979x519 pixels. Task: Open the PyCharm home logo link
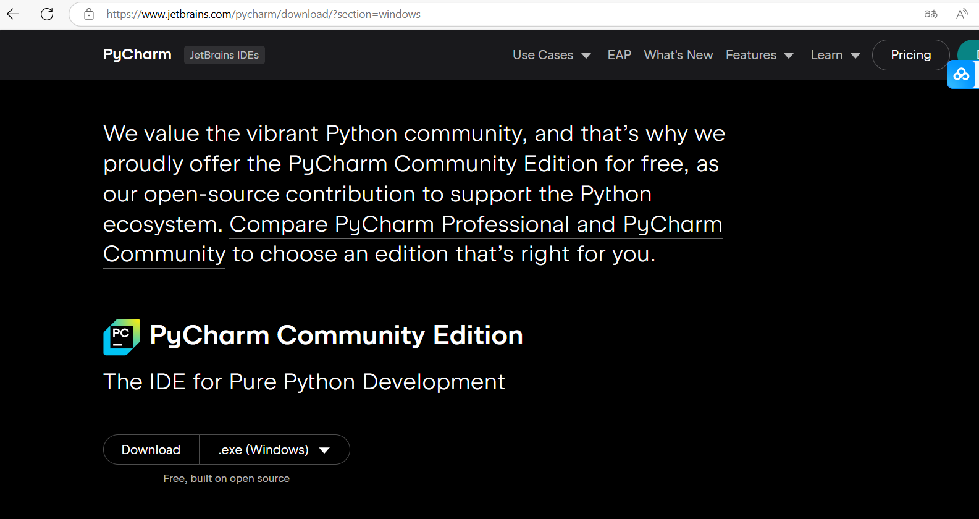click(137, 54)
